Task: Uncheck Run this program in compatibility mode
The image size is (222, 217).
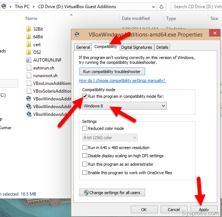Action: (x=85, y=96)
